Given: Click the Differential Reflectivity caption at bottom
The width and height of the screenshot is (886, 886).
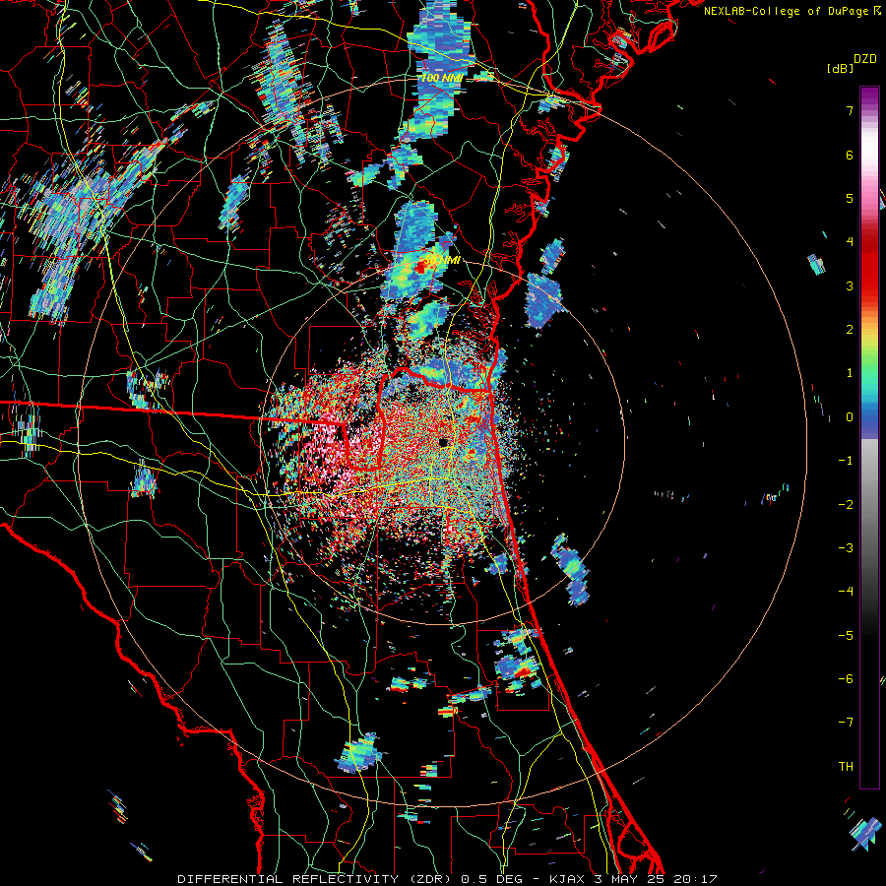Looking at the screenshot, I should point(447,879).
